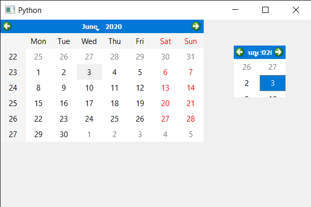This screenshot has width=311, height=207.
Task: Select Saturday June 13
Action: coord(165,88)
